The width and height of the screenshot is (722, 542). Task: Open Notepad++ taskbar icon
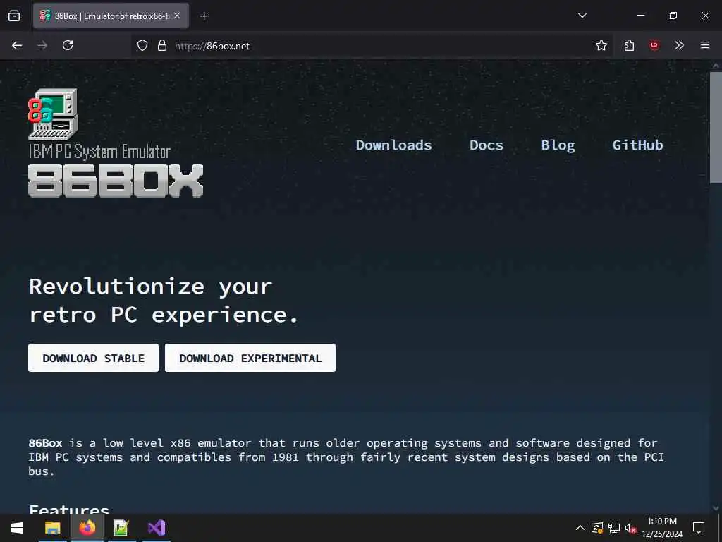click(x=121, y=528)
